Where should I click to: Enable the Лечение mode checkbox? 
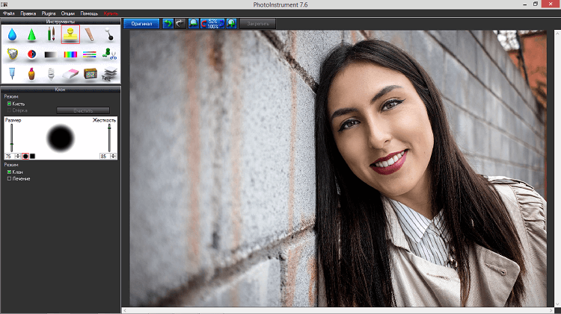click(9, 179)
